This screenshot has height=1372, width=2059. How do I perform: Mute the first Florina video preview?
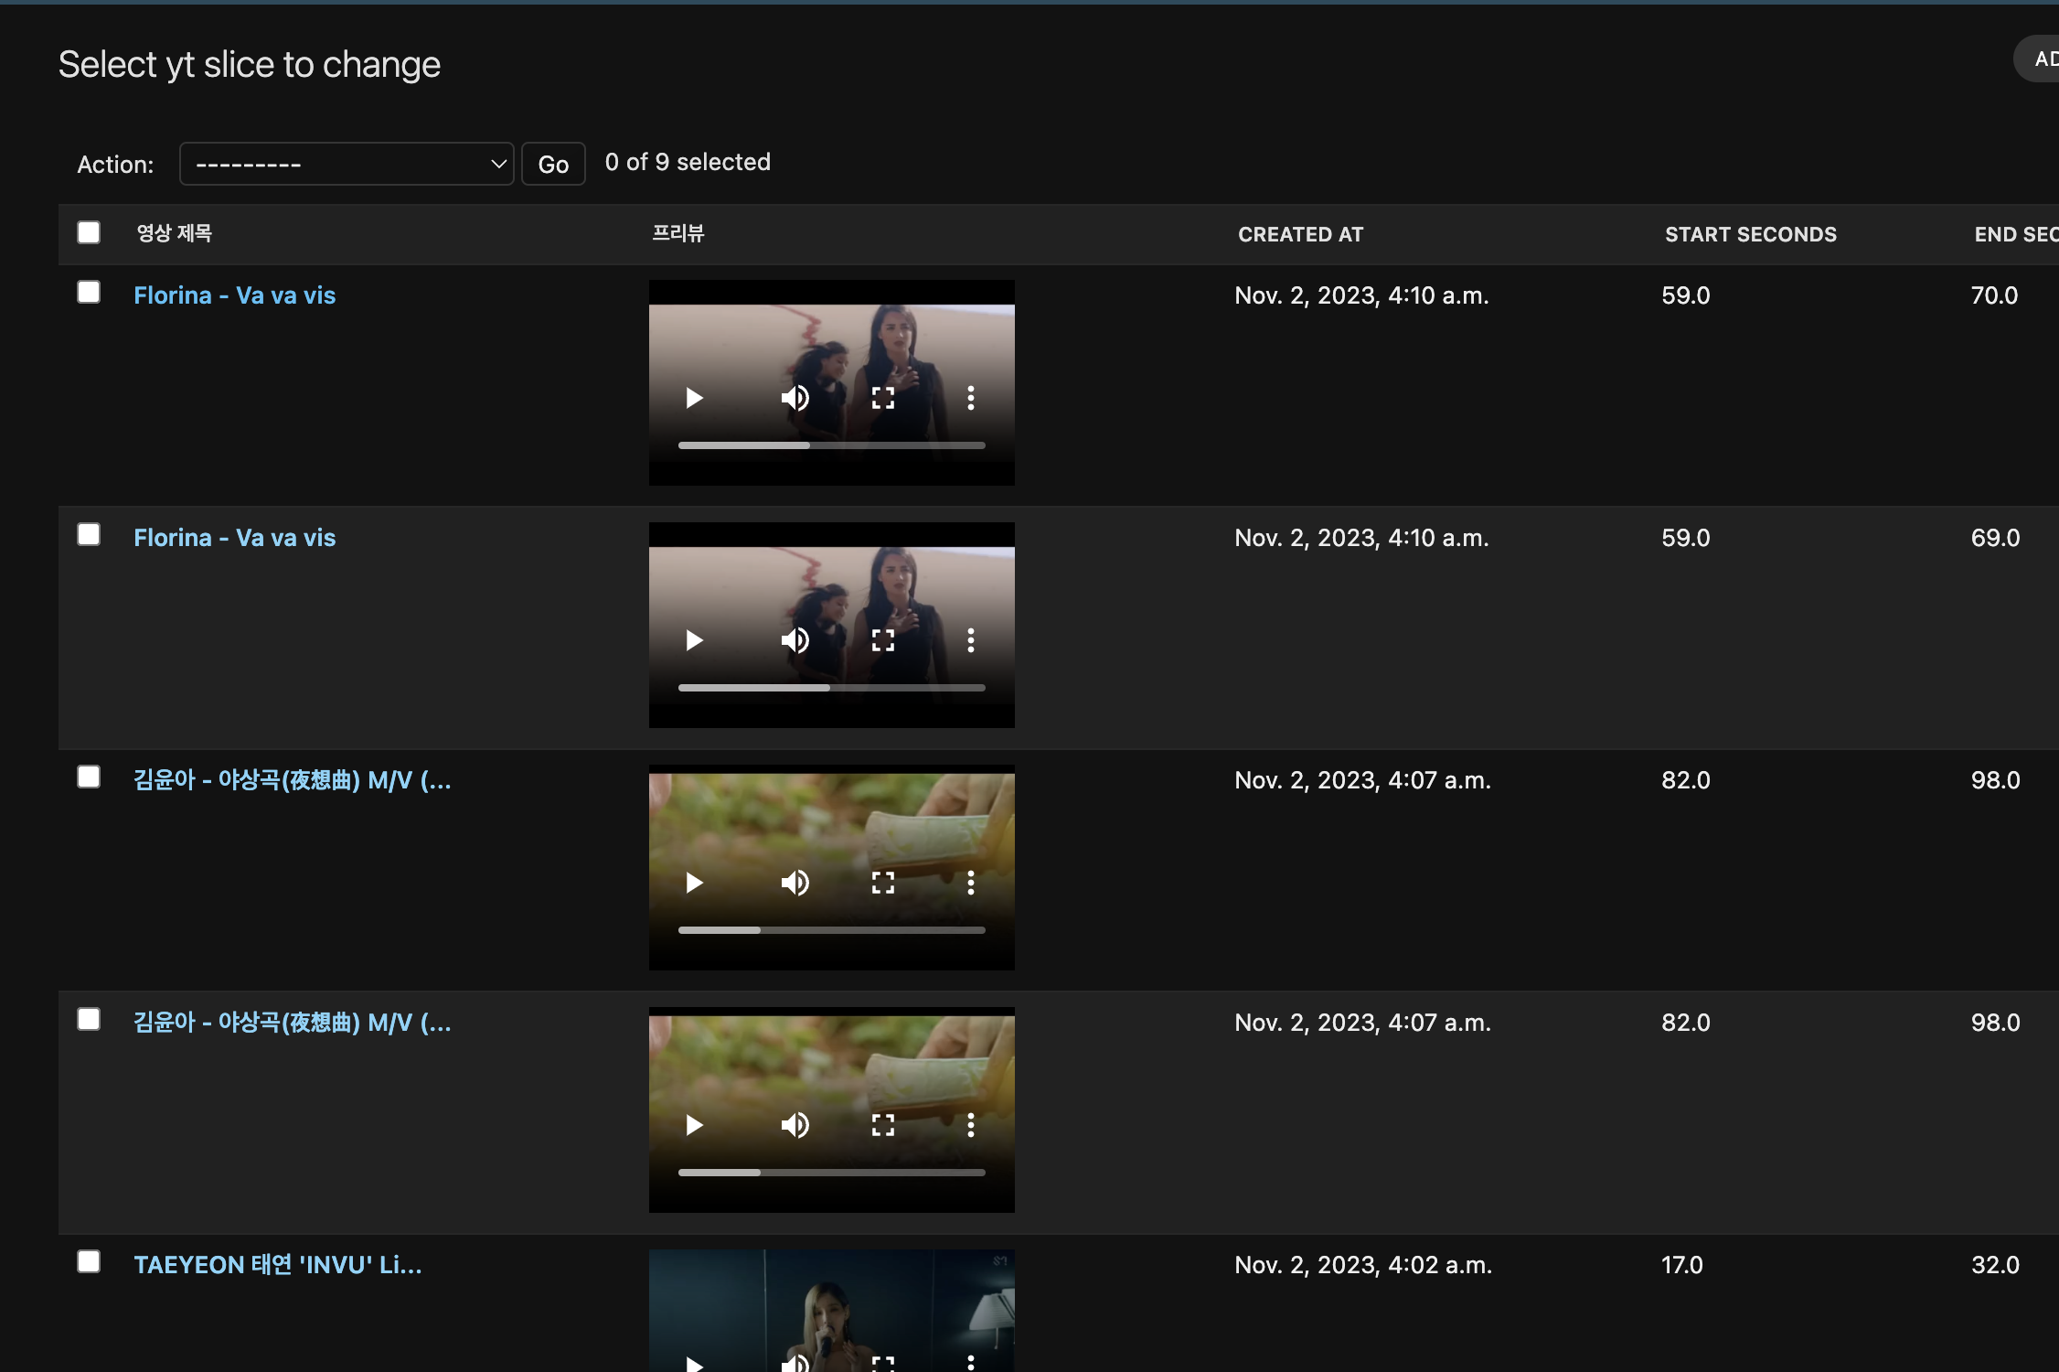coord(795,398)
